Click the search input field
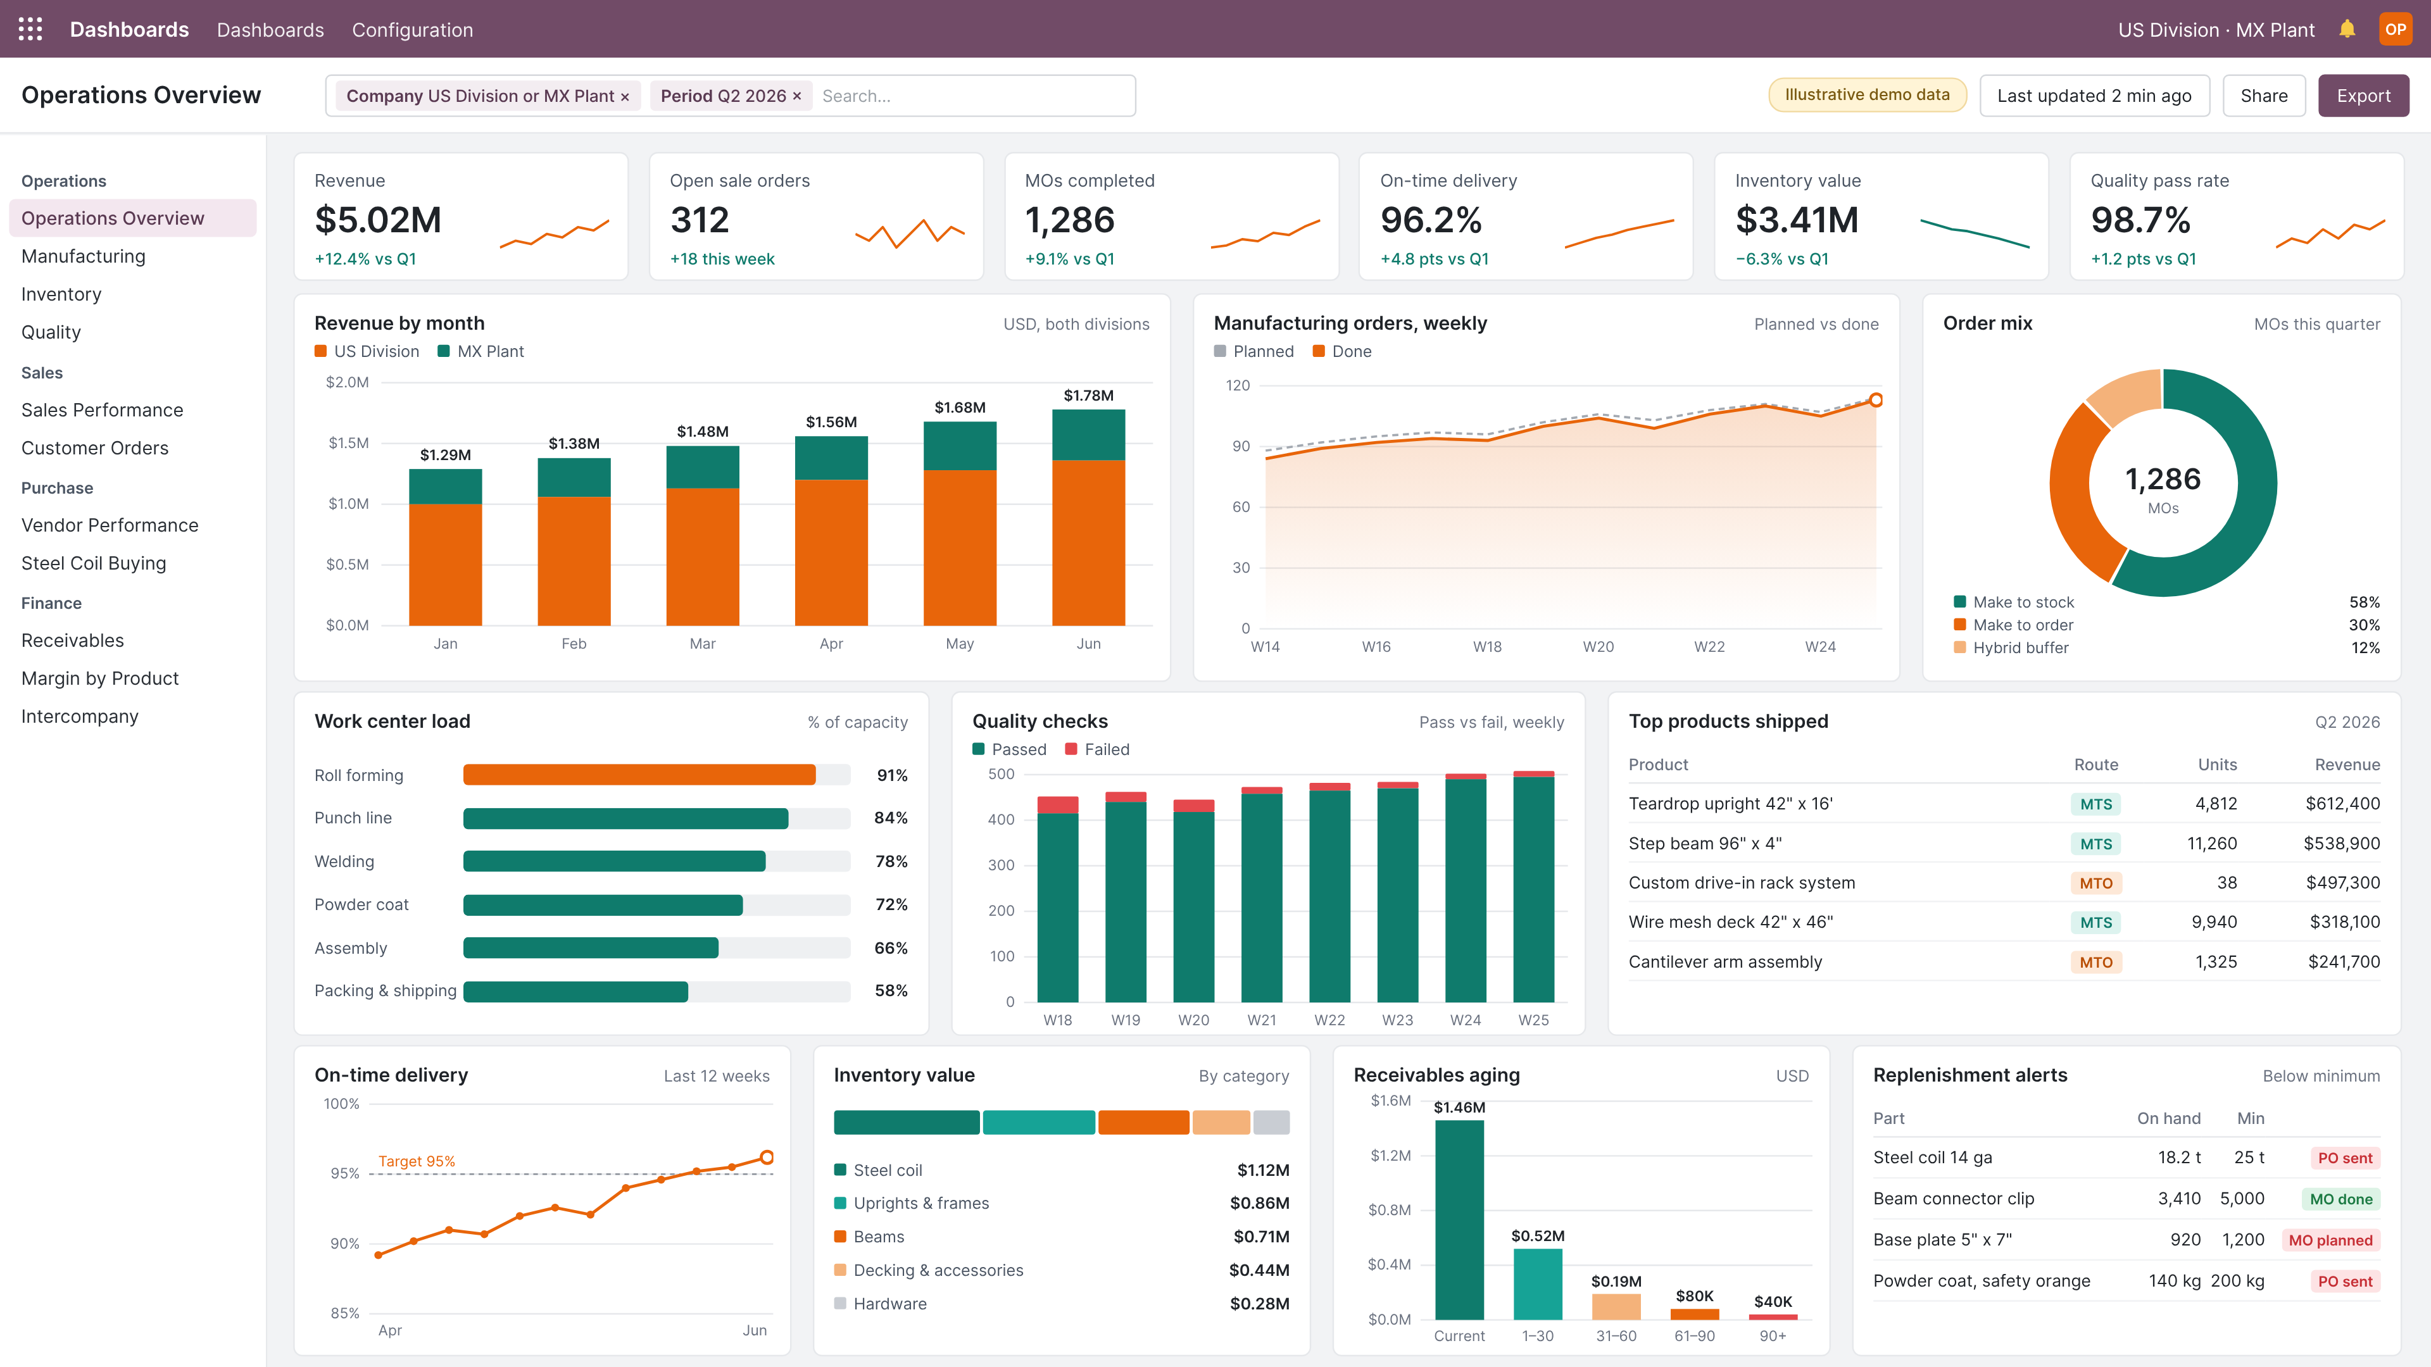Image resolution: width=2431 pixels, height=1367 pixels. (972, 96)
